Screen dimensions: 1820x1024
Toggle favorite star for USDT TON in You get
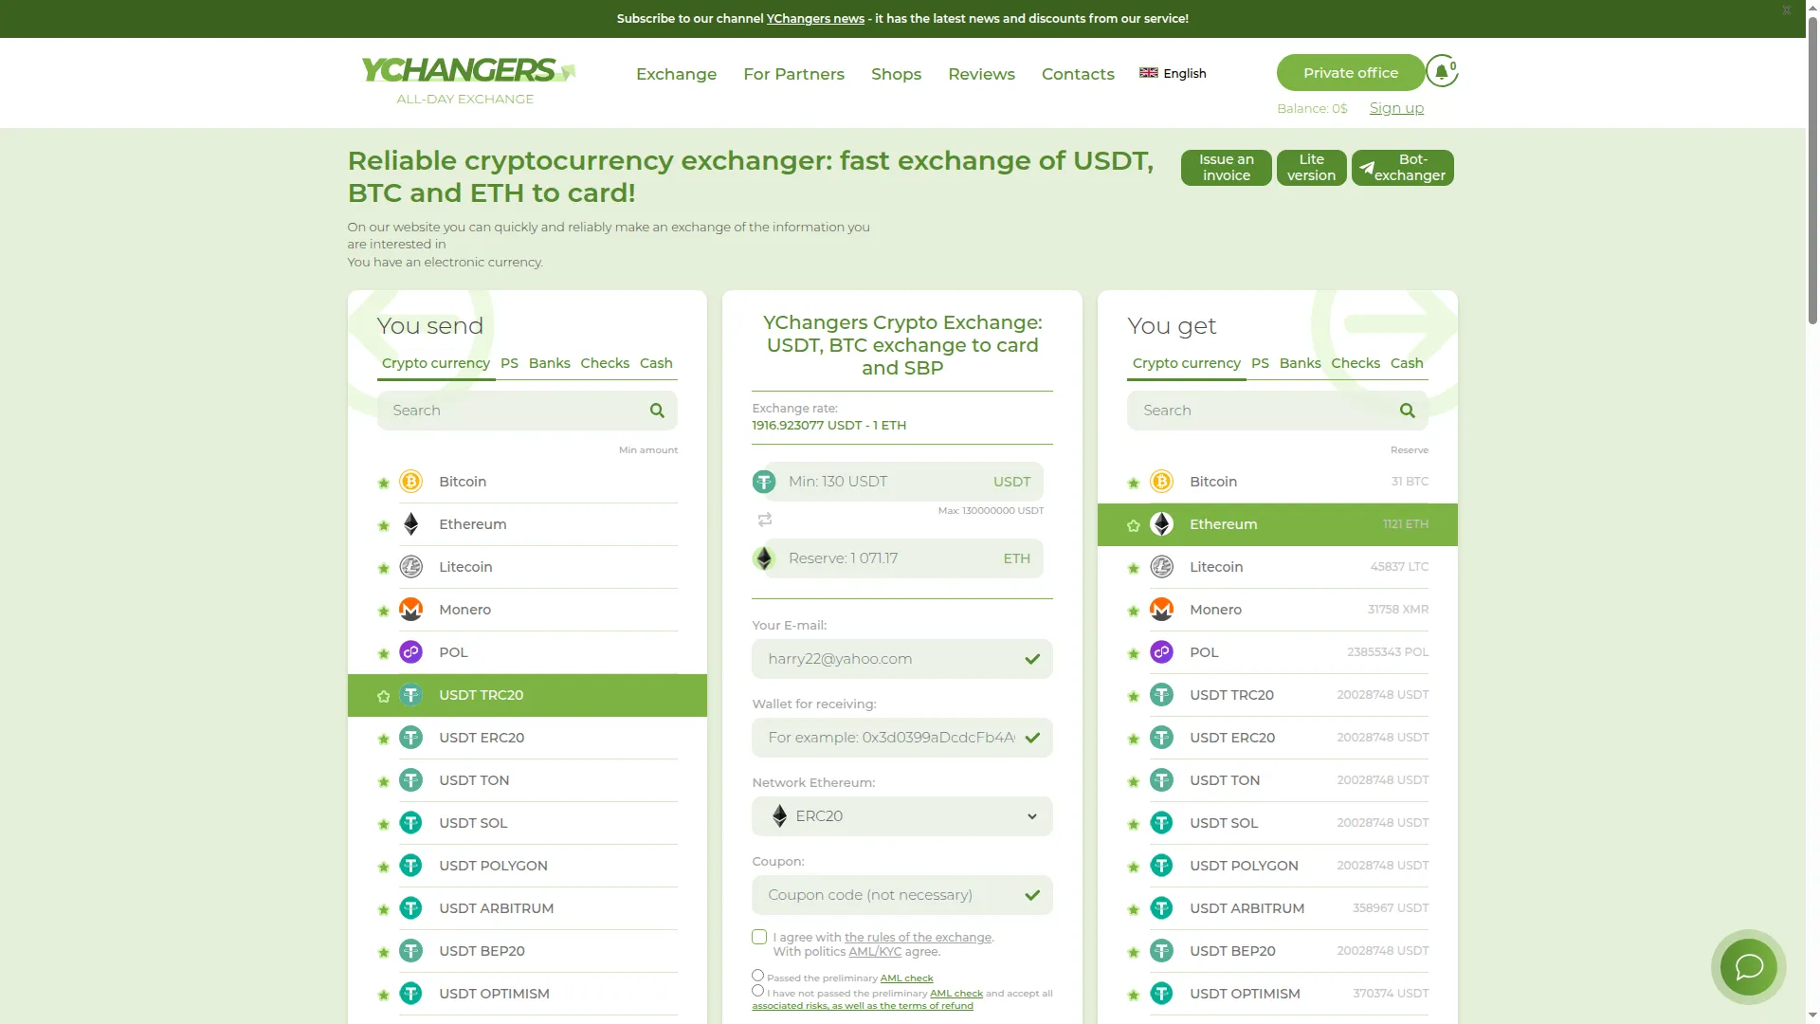1133,782
